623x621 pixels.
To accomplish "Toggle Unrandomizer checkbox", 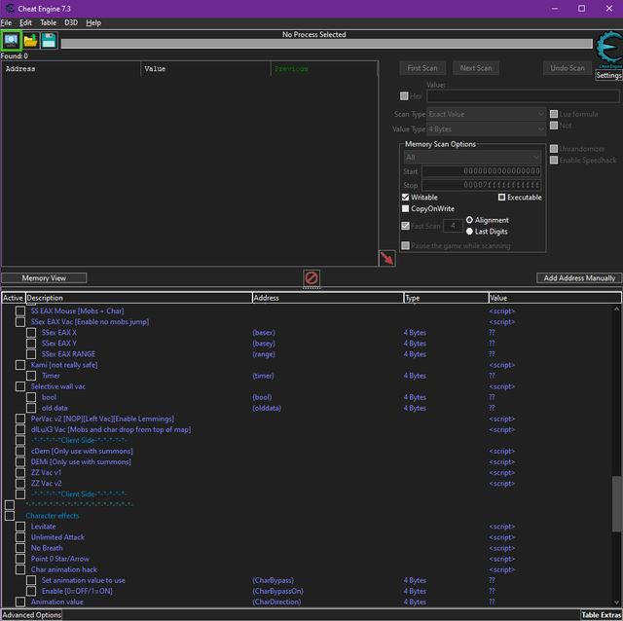I will [x=554, y=149].
